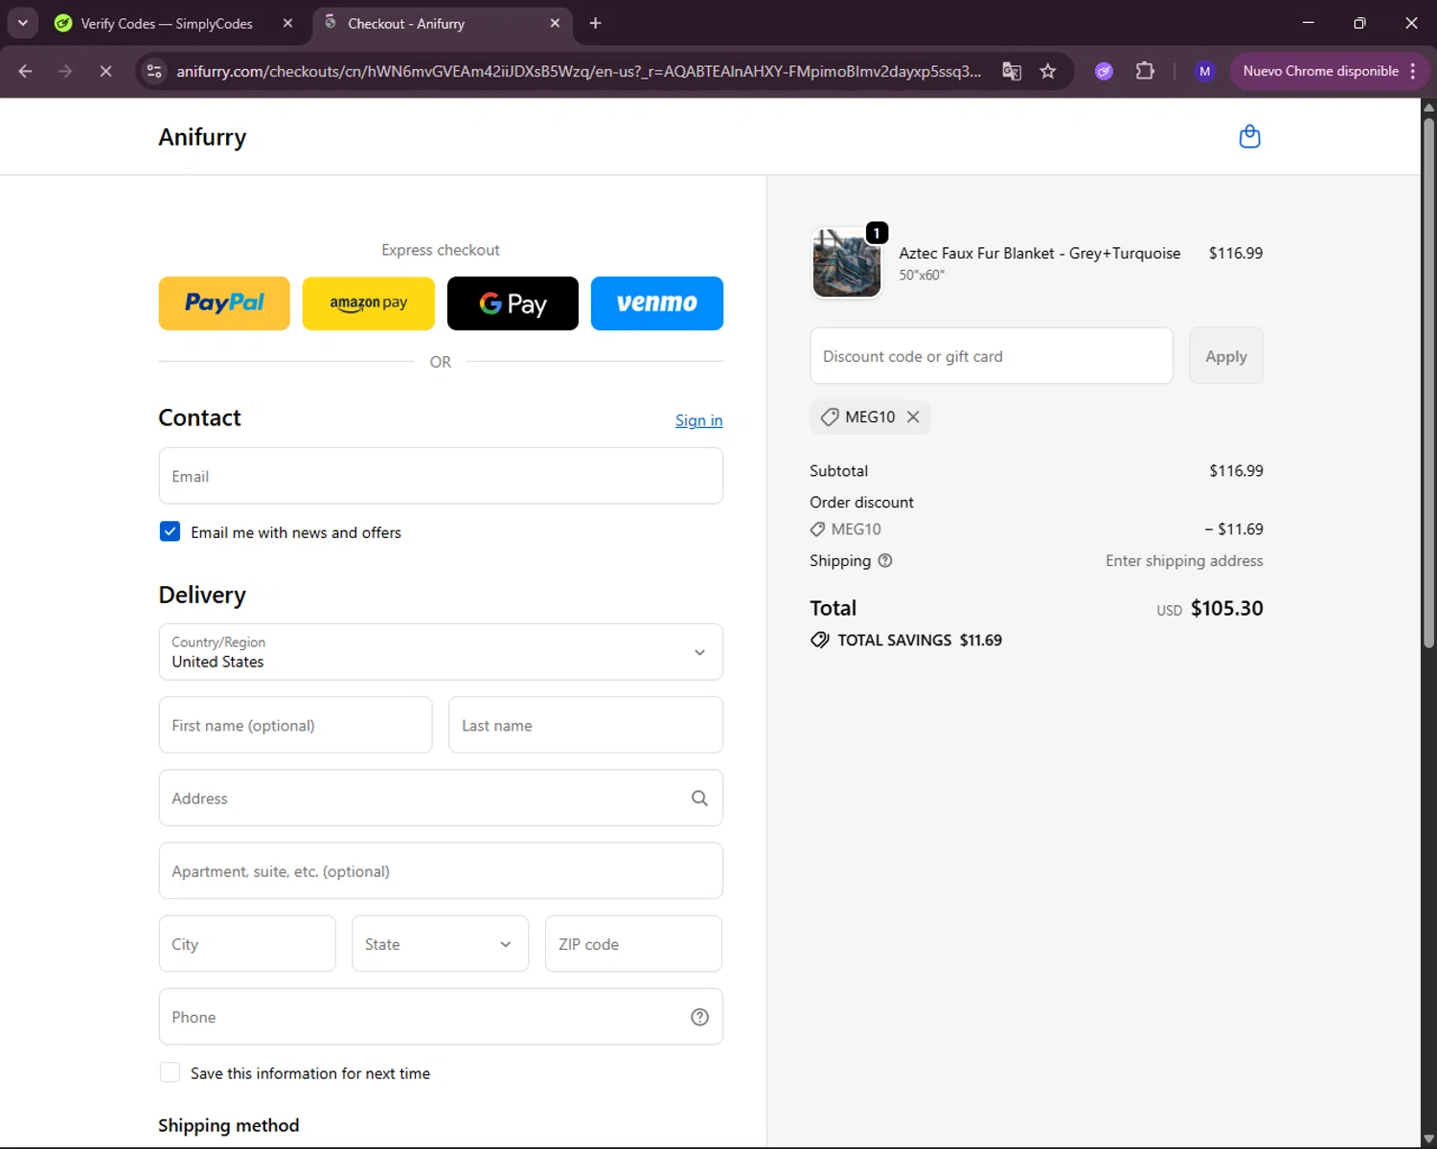Click the City field
Viewport: 1437px width, 1149px height.
click(x=247, y=944)
